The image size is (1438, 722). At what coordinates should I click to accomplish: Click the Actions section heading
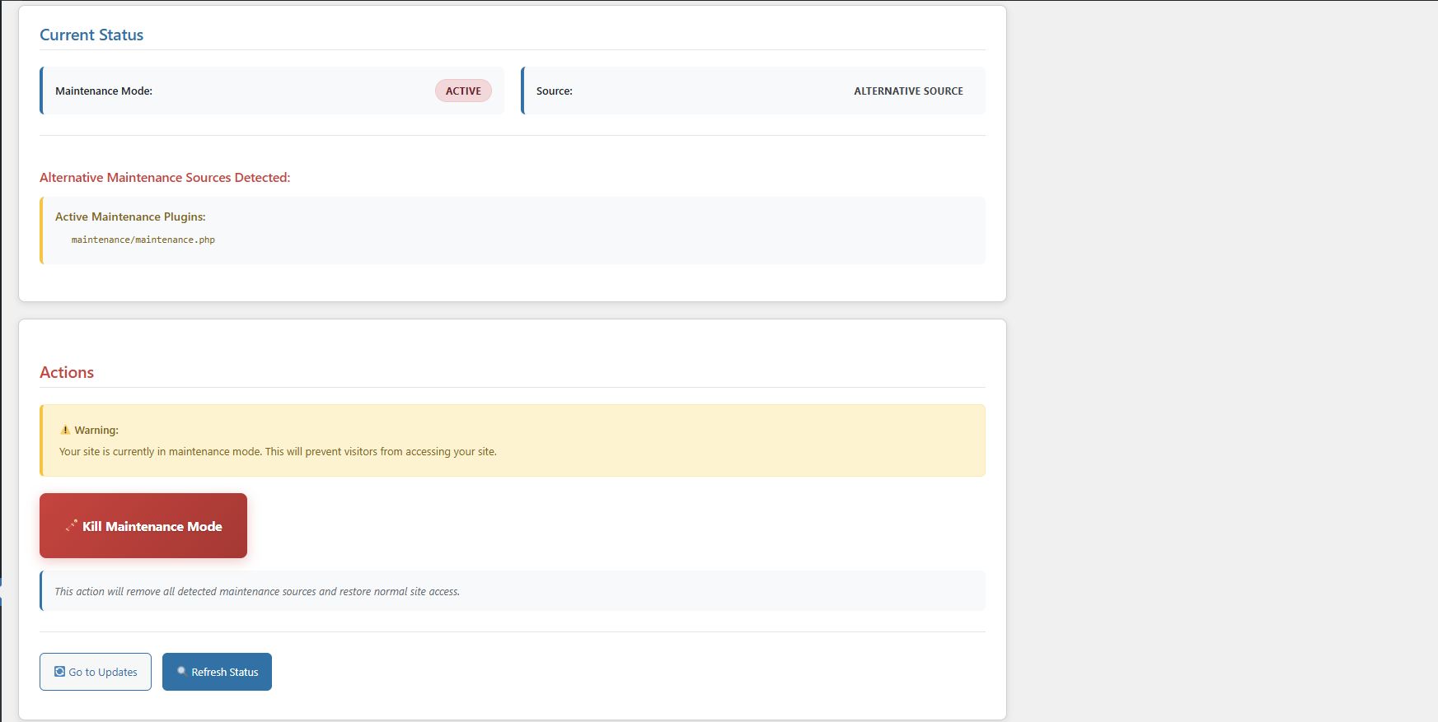pyautogui.click(x=67, y=372)
